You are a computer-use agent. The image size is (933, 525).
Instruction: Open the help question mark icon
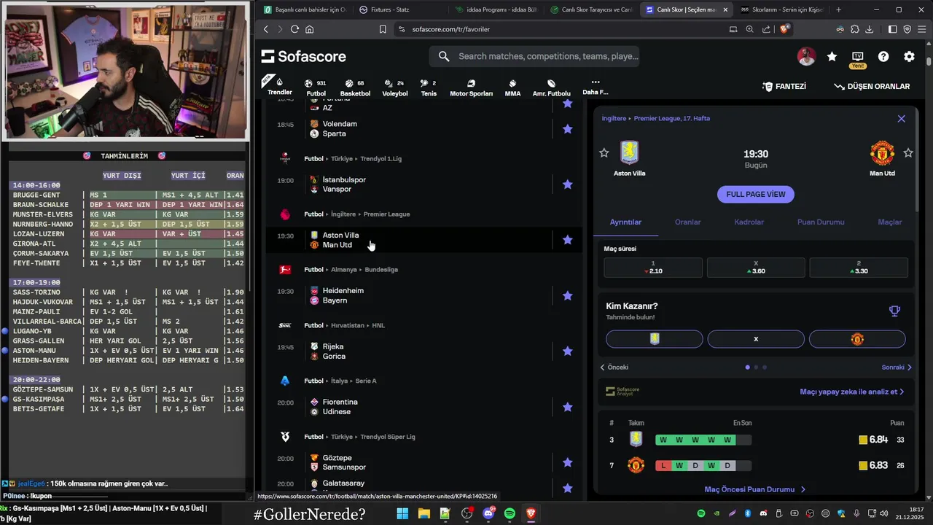click(883, 56)
